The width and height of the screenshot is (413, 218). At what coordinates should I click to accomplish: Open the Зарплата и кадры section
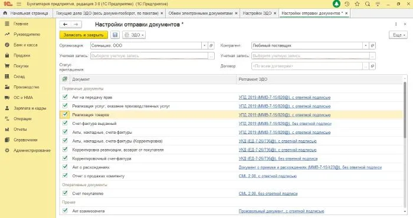click(29, 108)
